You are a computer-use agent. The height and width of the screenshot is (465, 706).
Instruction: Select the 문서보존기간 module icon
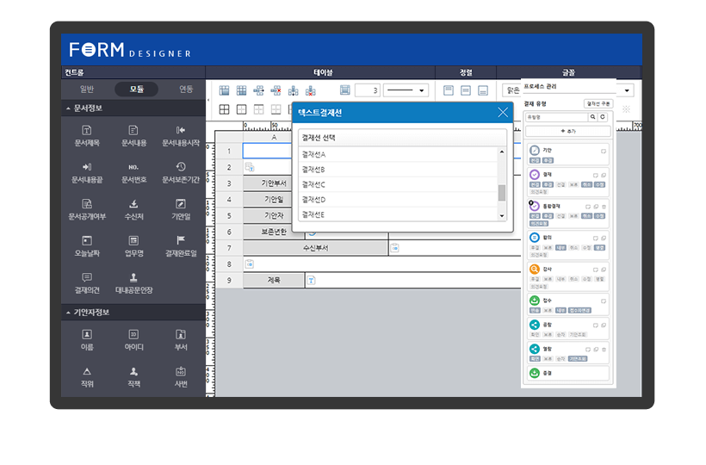click(x=181, y=167)
